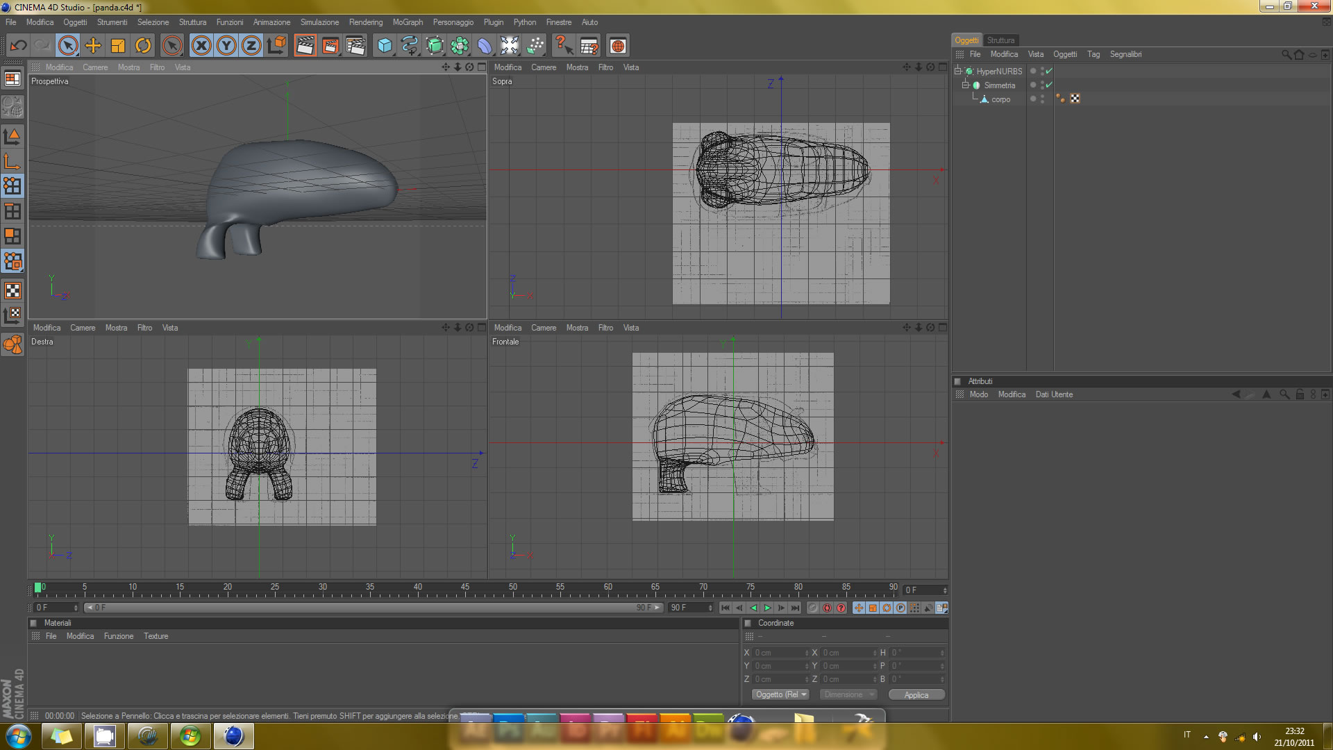Screen dimensions: 1333x750
Task: Open the MoGraph menu
Action: point(408,22)
